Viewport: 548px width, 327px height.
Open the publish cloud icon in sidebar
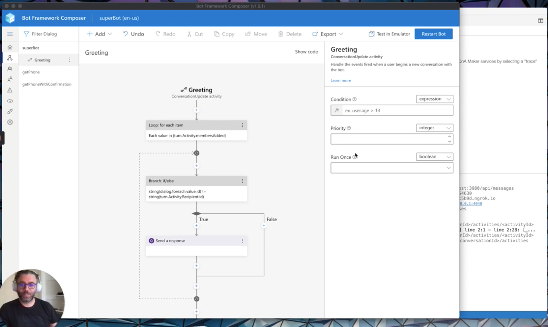[x=10, y=101]
